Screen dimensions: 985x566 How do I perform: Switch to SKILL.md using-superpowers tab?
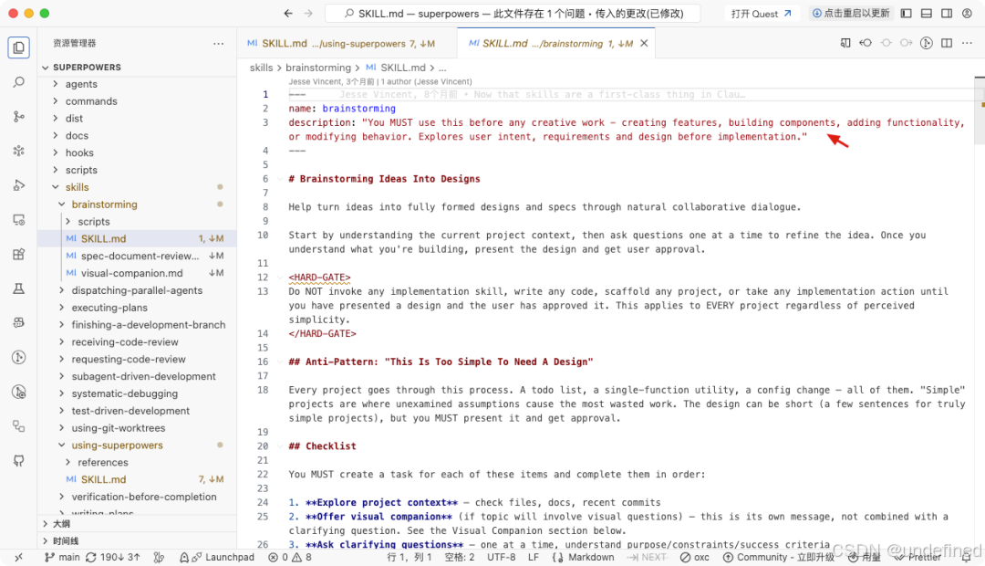coord(347,44)
